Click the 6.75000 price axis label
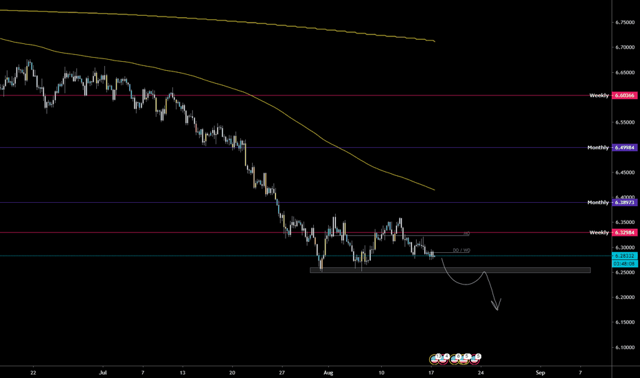 pos(625,23)
